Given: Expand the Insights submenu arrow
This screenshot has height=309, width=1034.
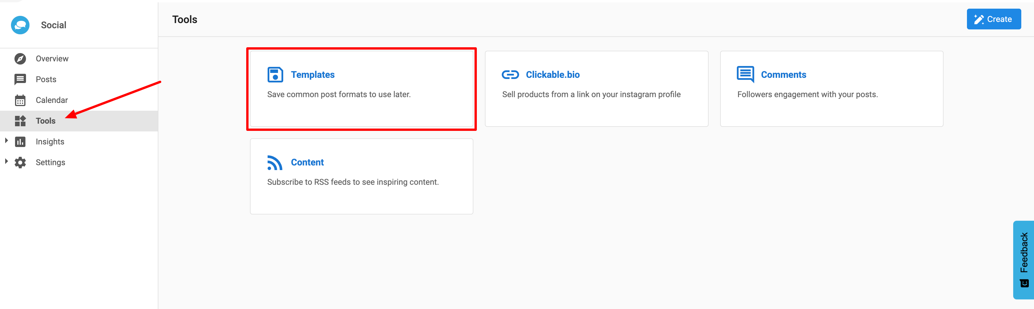Looking at the screenshot, I should [x=6, y=140].
